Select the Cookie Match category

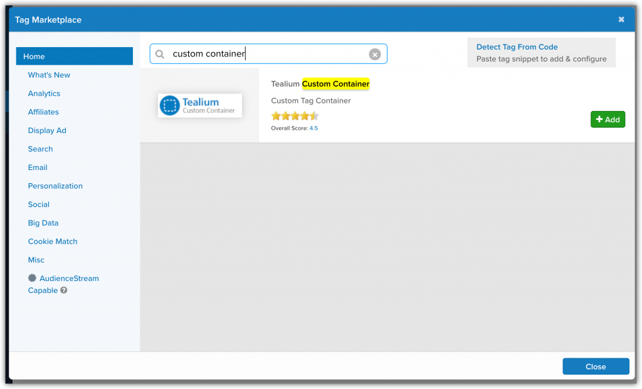[x=53, y=241]
